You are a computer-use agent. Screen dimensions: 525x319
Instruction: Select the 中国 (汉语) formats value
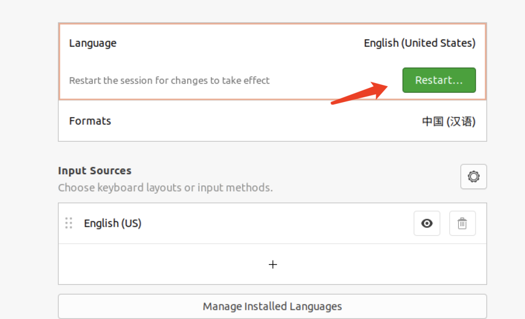point(448,121)
